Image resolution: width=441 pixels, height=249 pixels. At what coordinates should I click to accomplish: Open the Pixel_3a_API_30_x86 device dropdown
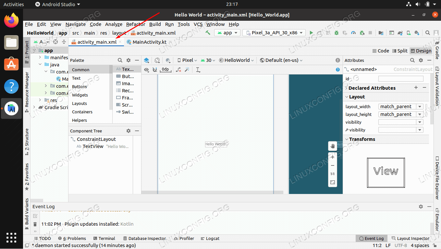274,33
